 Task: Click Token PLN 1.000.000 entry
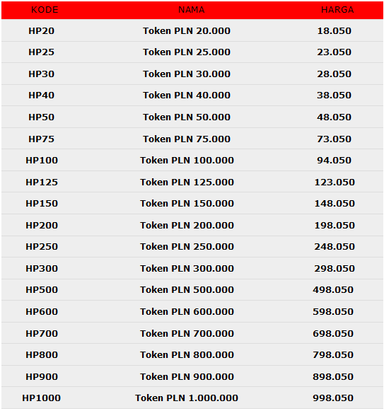coord(187,398)
